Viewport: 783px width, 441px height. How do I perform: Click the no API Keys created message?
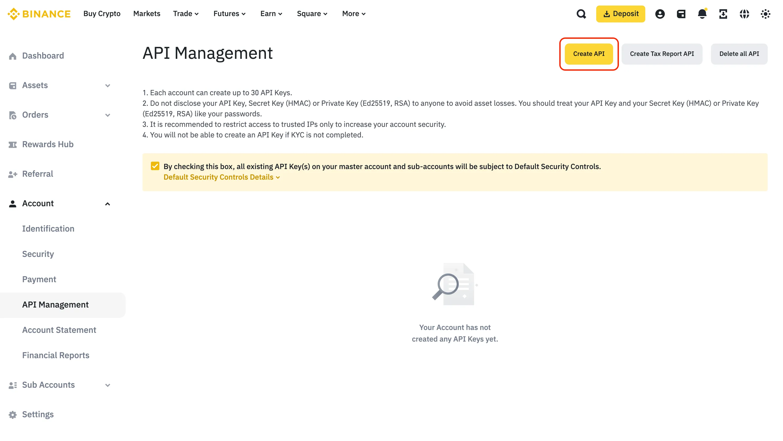pyautogui.click(x=455, y=333)
